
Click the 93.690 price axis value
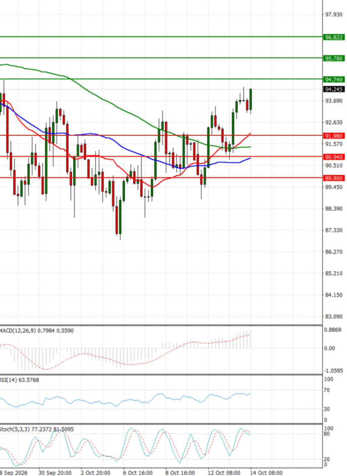click(x=333, y=101)
